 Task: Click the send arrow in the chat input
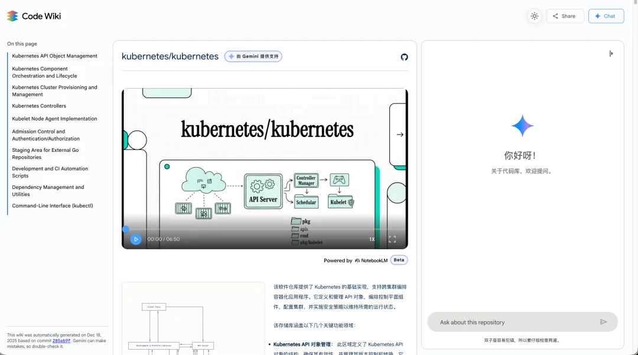coord(604,321)
